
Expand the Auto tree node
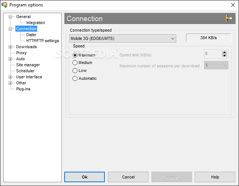(11, 59)
